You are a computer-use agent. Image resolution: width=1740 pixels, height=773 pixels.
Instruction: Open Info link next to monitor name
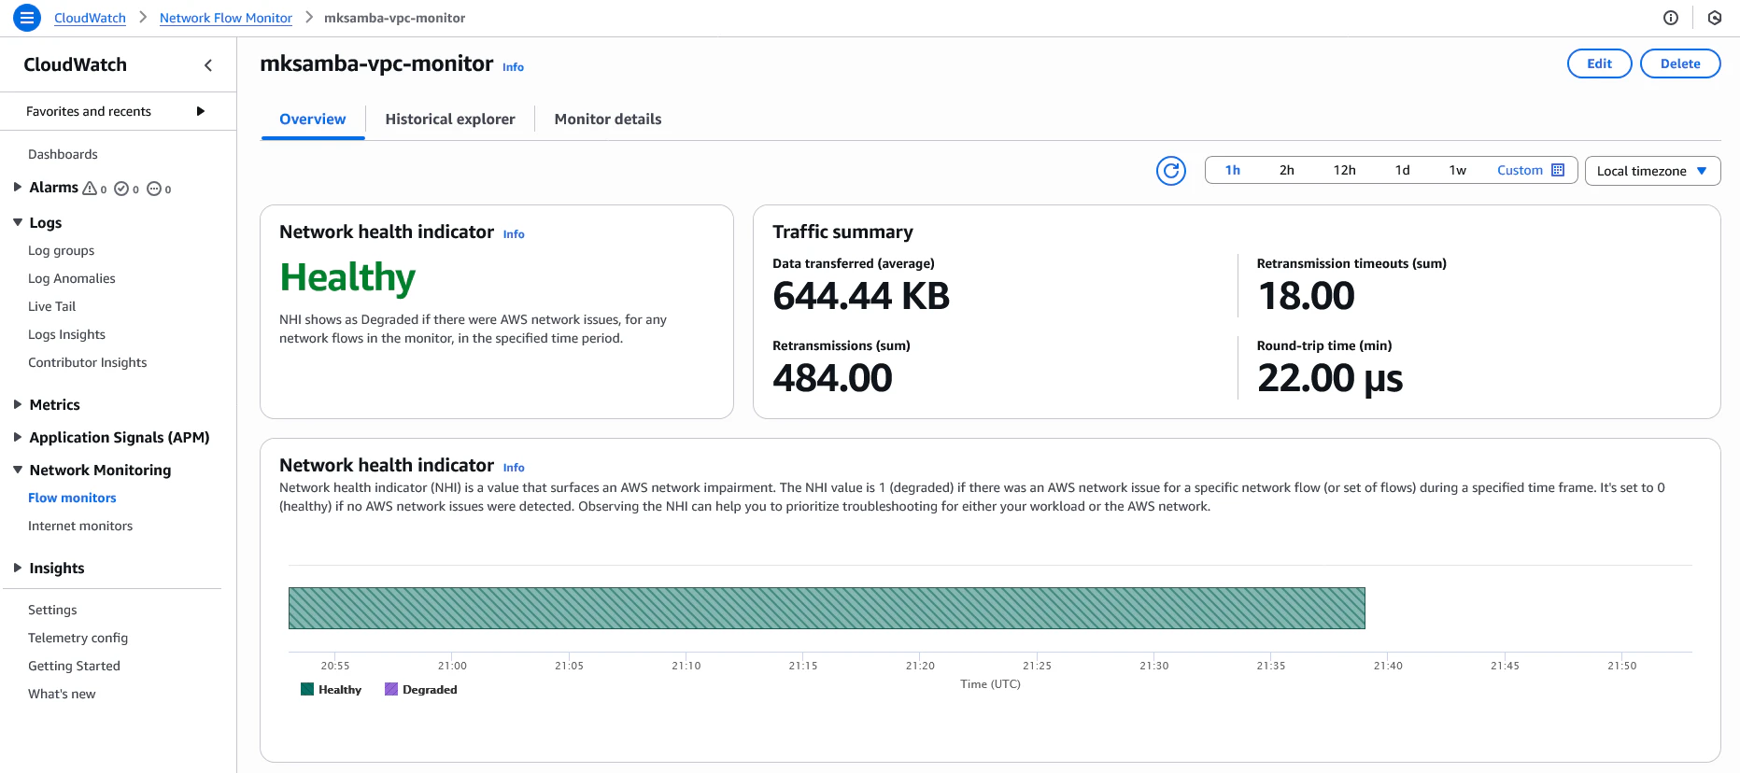pos(513,67)
